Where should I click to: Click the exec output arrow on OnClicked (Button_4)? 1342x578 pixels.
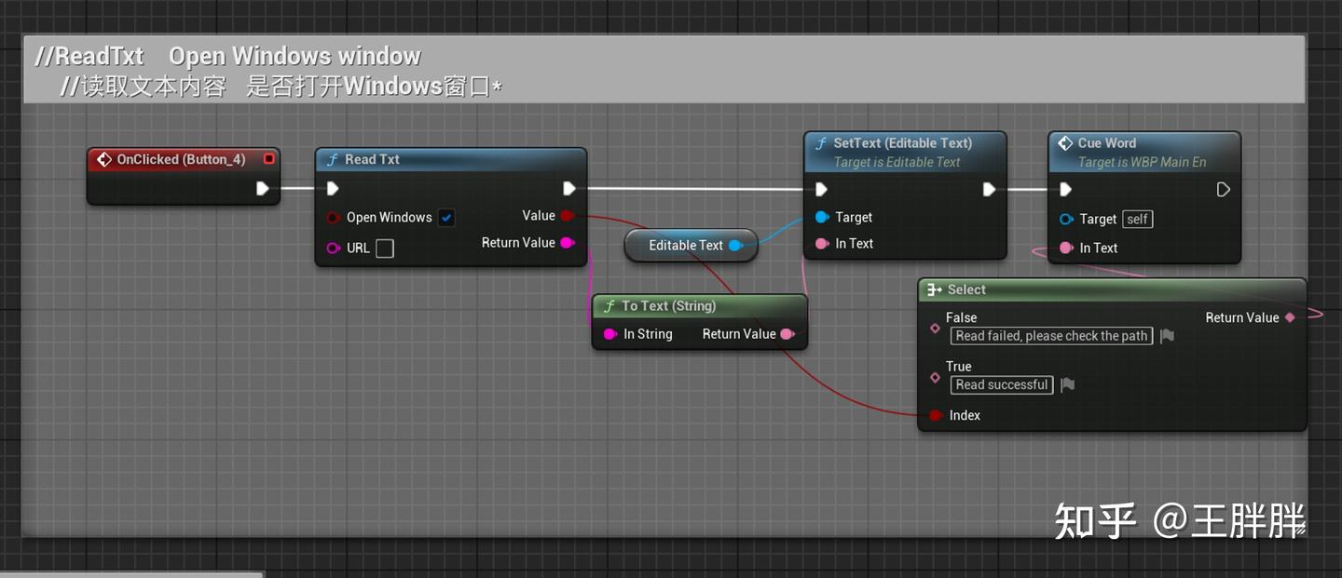point(264,187)
